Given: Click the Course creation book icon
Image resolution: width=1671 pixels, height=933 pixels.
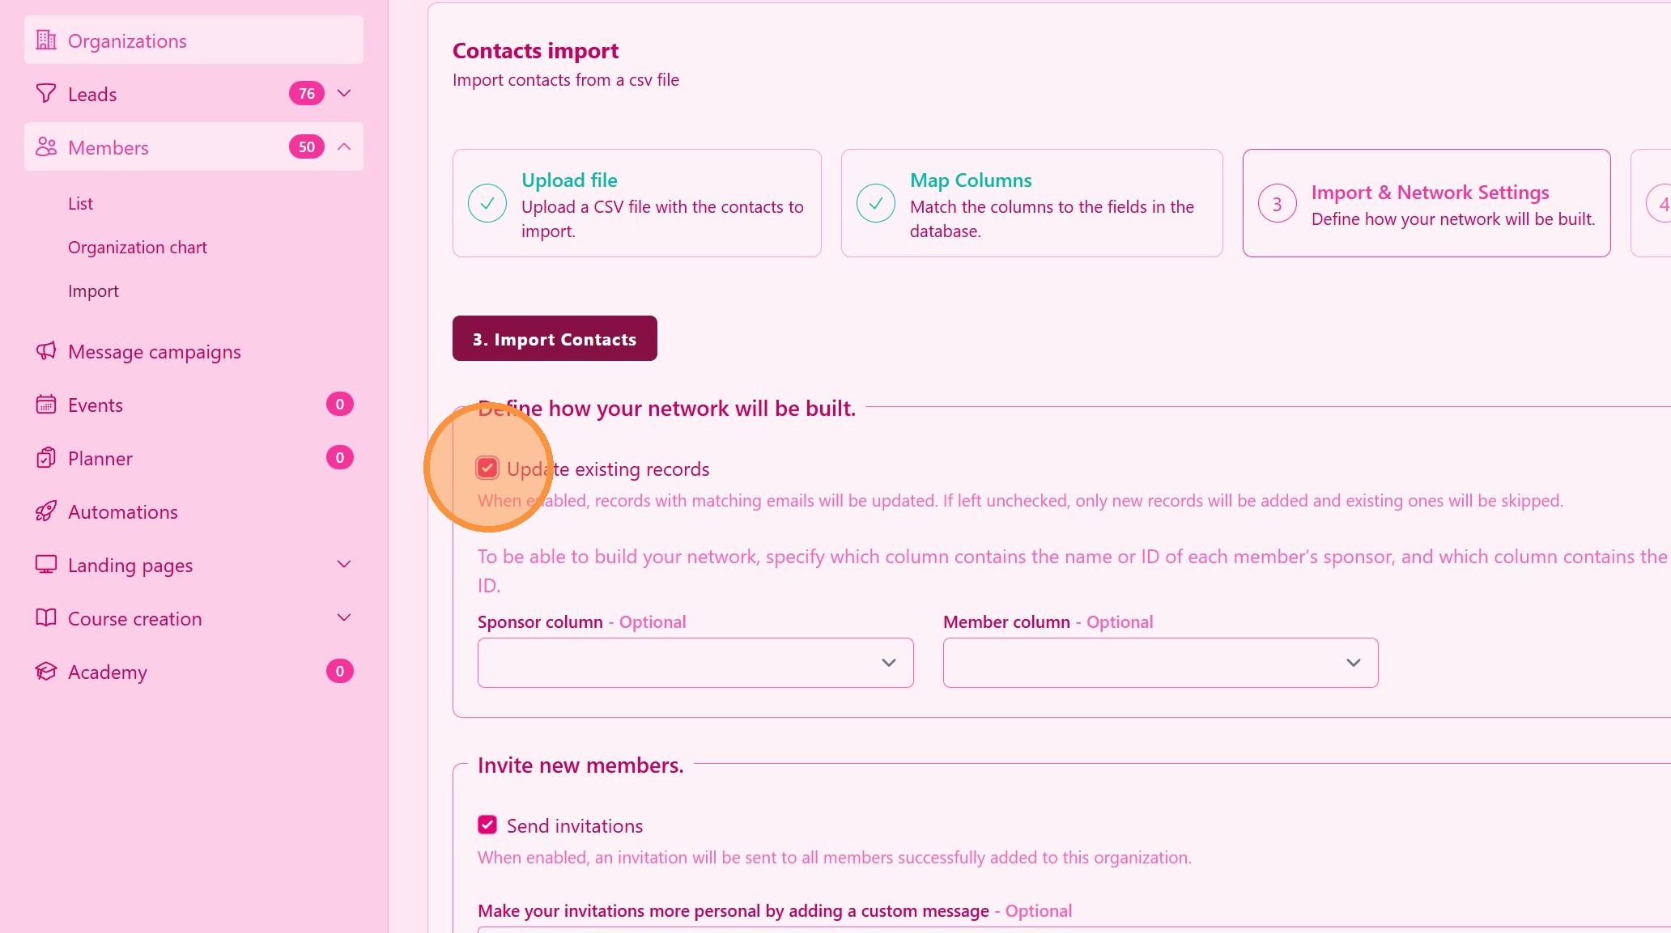Looking at the screenshot, I should coord(46,618).
